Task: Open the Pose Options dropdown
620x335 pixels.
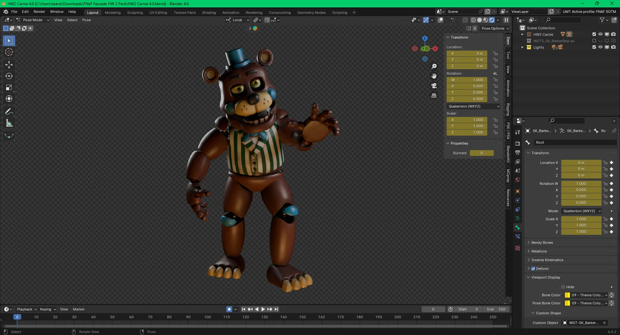Action: (x=495, y=28)
